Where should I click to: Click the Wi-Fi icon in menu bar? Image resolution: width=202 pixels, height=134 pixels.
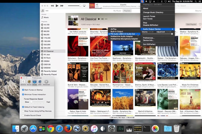(166, 1)
